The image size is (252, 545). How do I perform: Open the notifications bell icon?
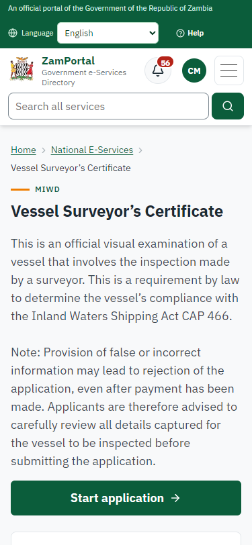pos(158,70)
